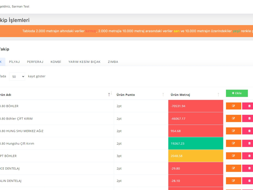Select the green 19267.23 metraj cell
The image size is (253, 190).
(196, 143)
